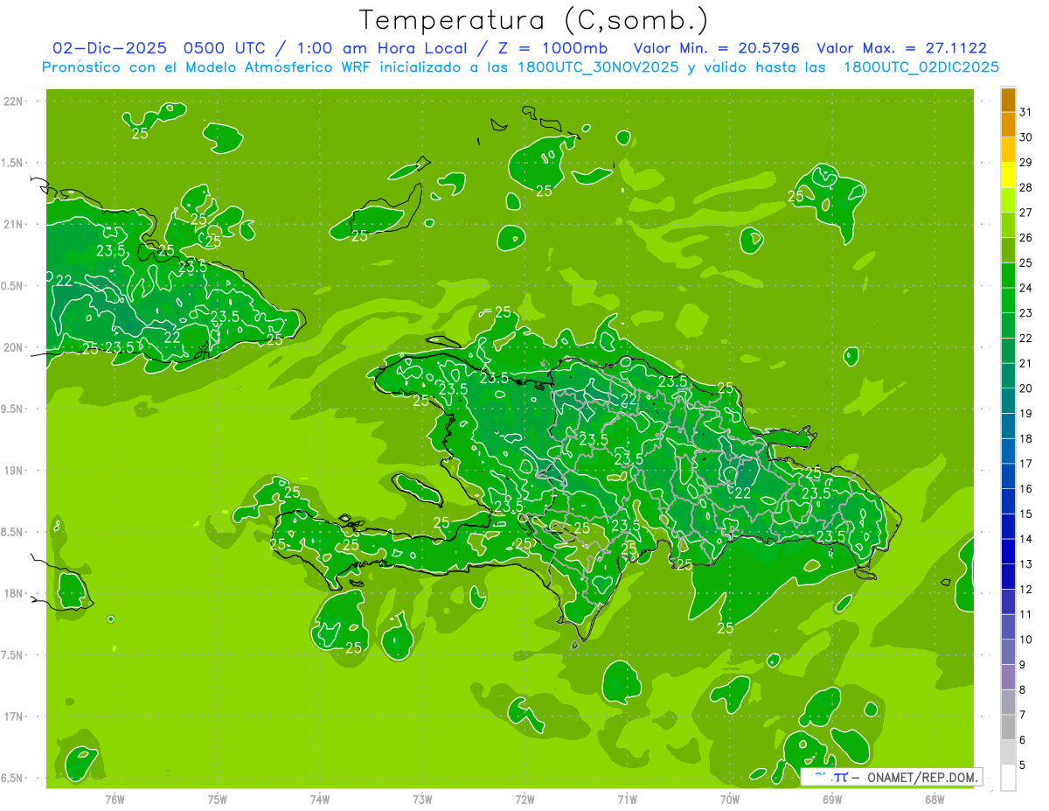Click "Valor Max. = 27.1122" value
This screenshot has height=811, width=1049.
tap(902, 48)
